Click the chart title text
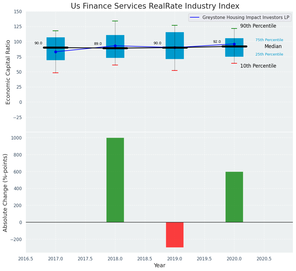Image resolution: width=296 pixels, height=271 pixels. tap(155, 6)
